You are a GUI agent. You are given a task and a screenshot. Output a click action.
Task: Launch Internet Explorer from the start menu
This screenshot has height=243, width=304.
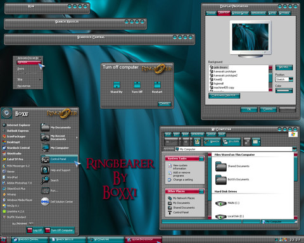(16, 125)
